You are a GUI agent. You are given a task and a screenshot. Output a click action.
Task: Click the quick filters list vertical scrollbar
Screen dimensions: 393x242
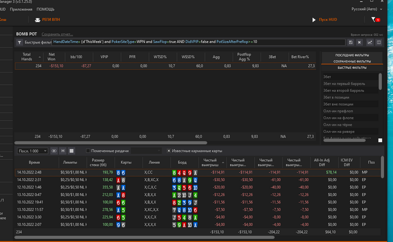381,83
